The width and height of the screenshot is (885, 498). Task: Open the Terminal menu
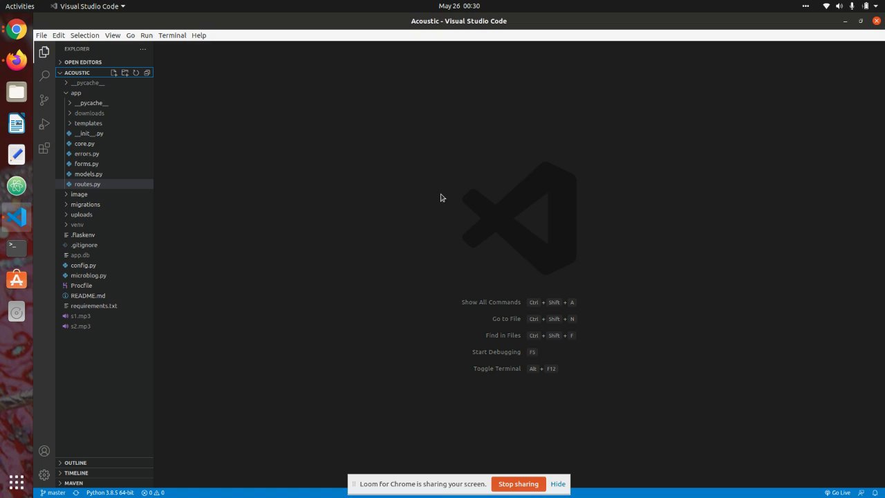[x=172, y=35]
